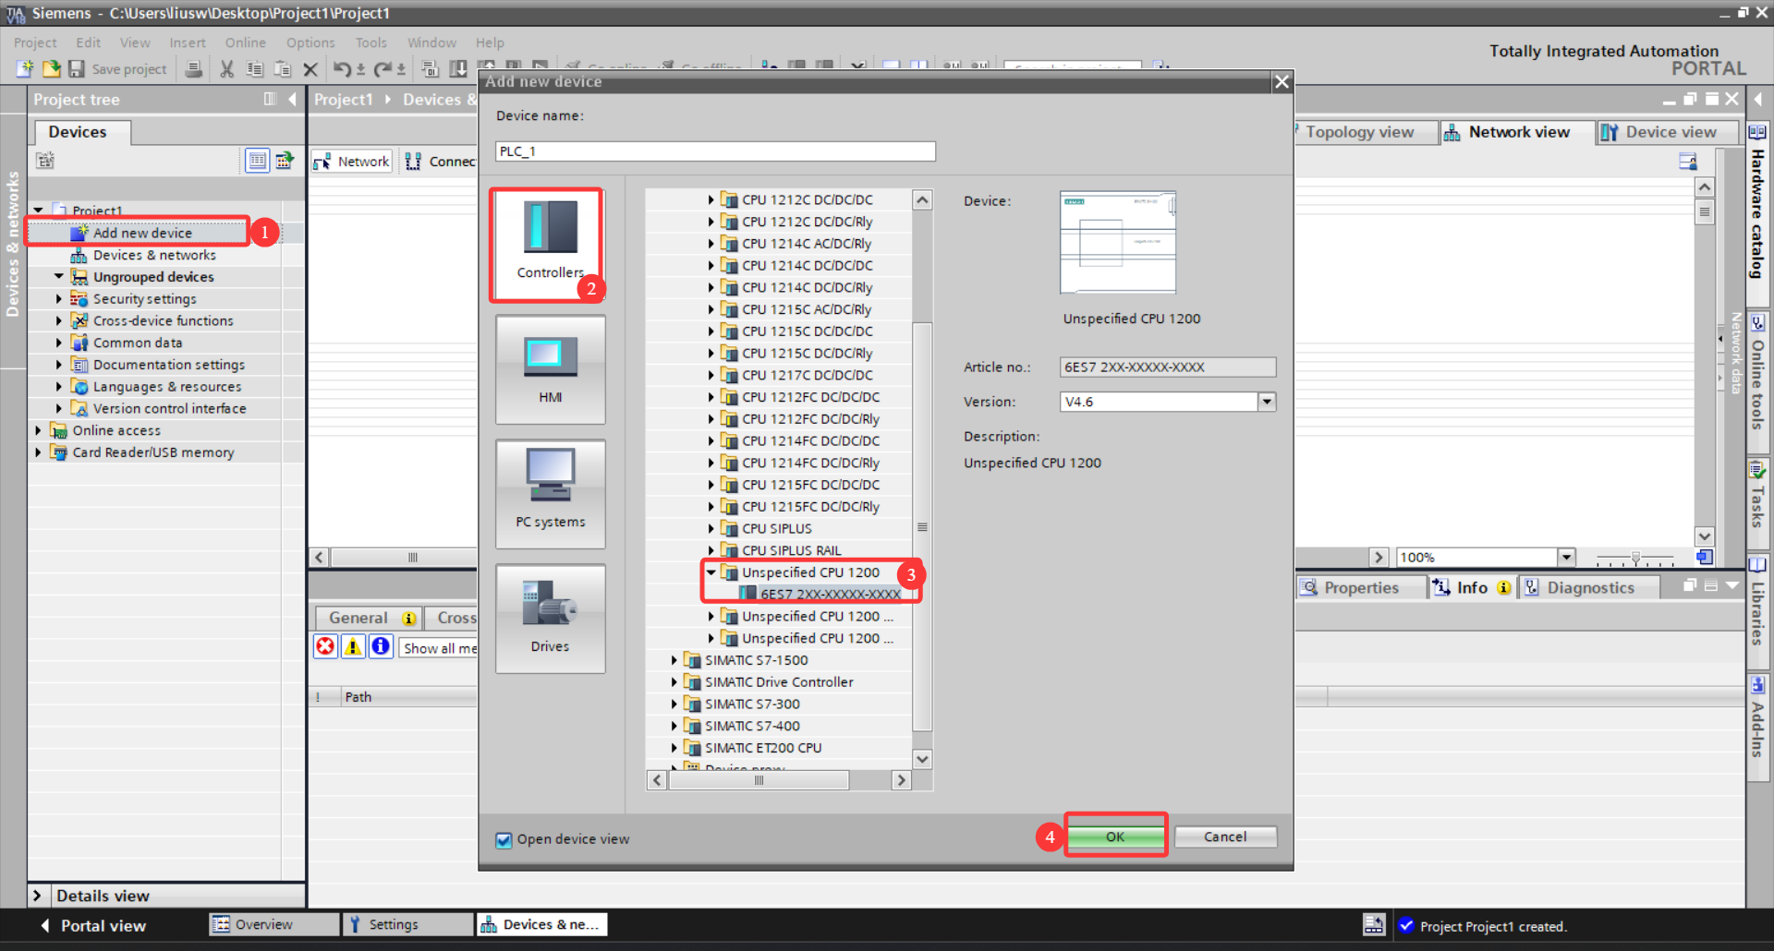This screenshot has height=951, width=1774.
Task: Open the 100% zoom dropdown
Action: click(x=1566, y=557)
